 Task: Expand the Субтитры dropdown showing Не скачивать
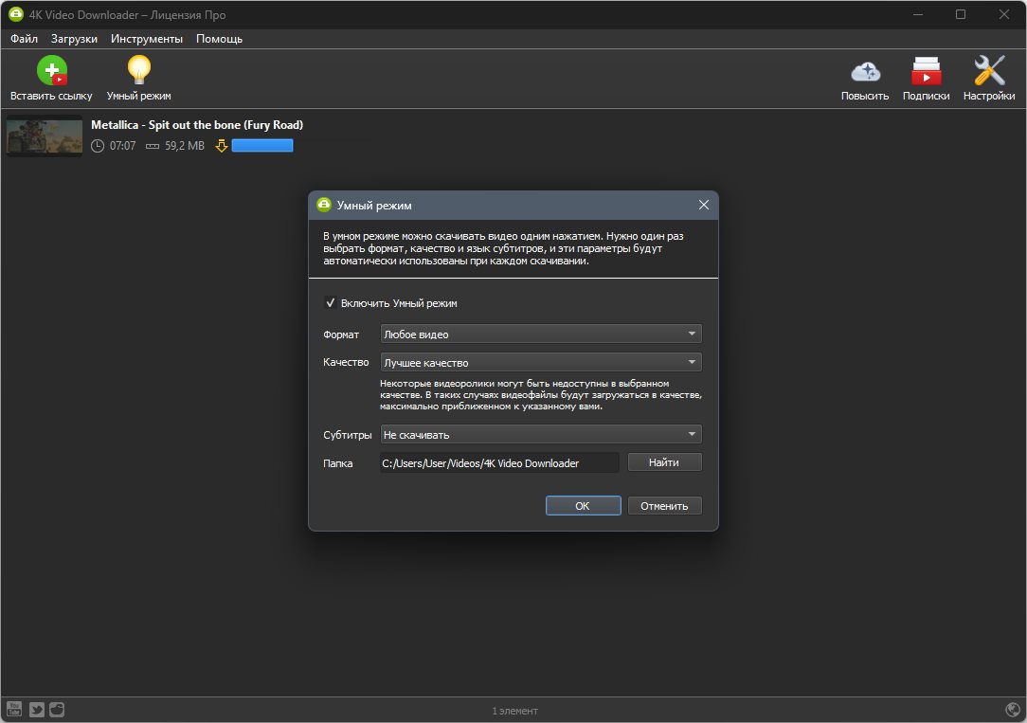pos(541,434)
